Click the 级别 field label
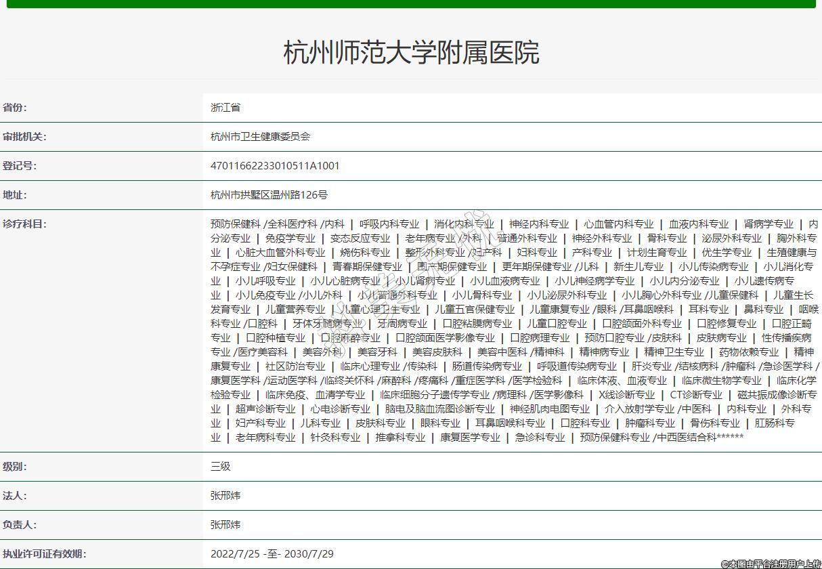 (15, 466)
